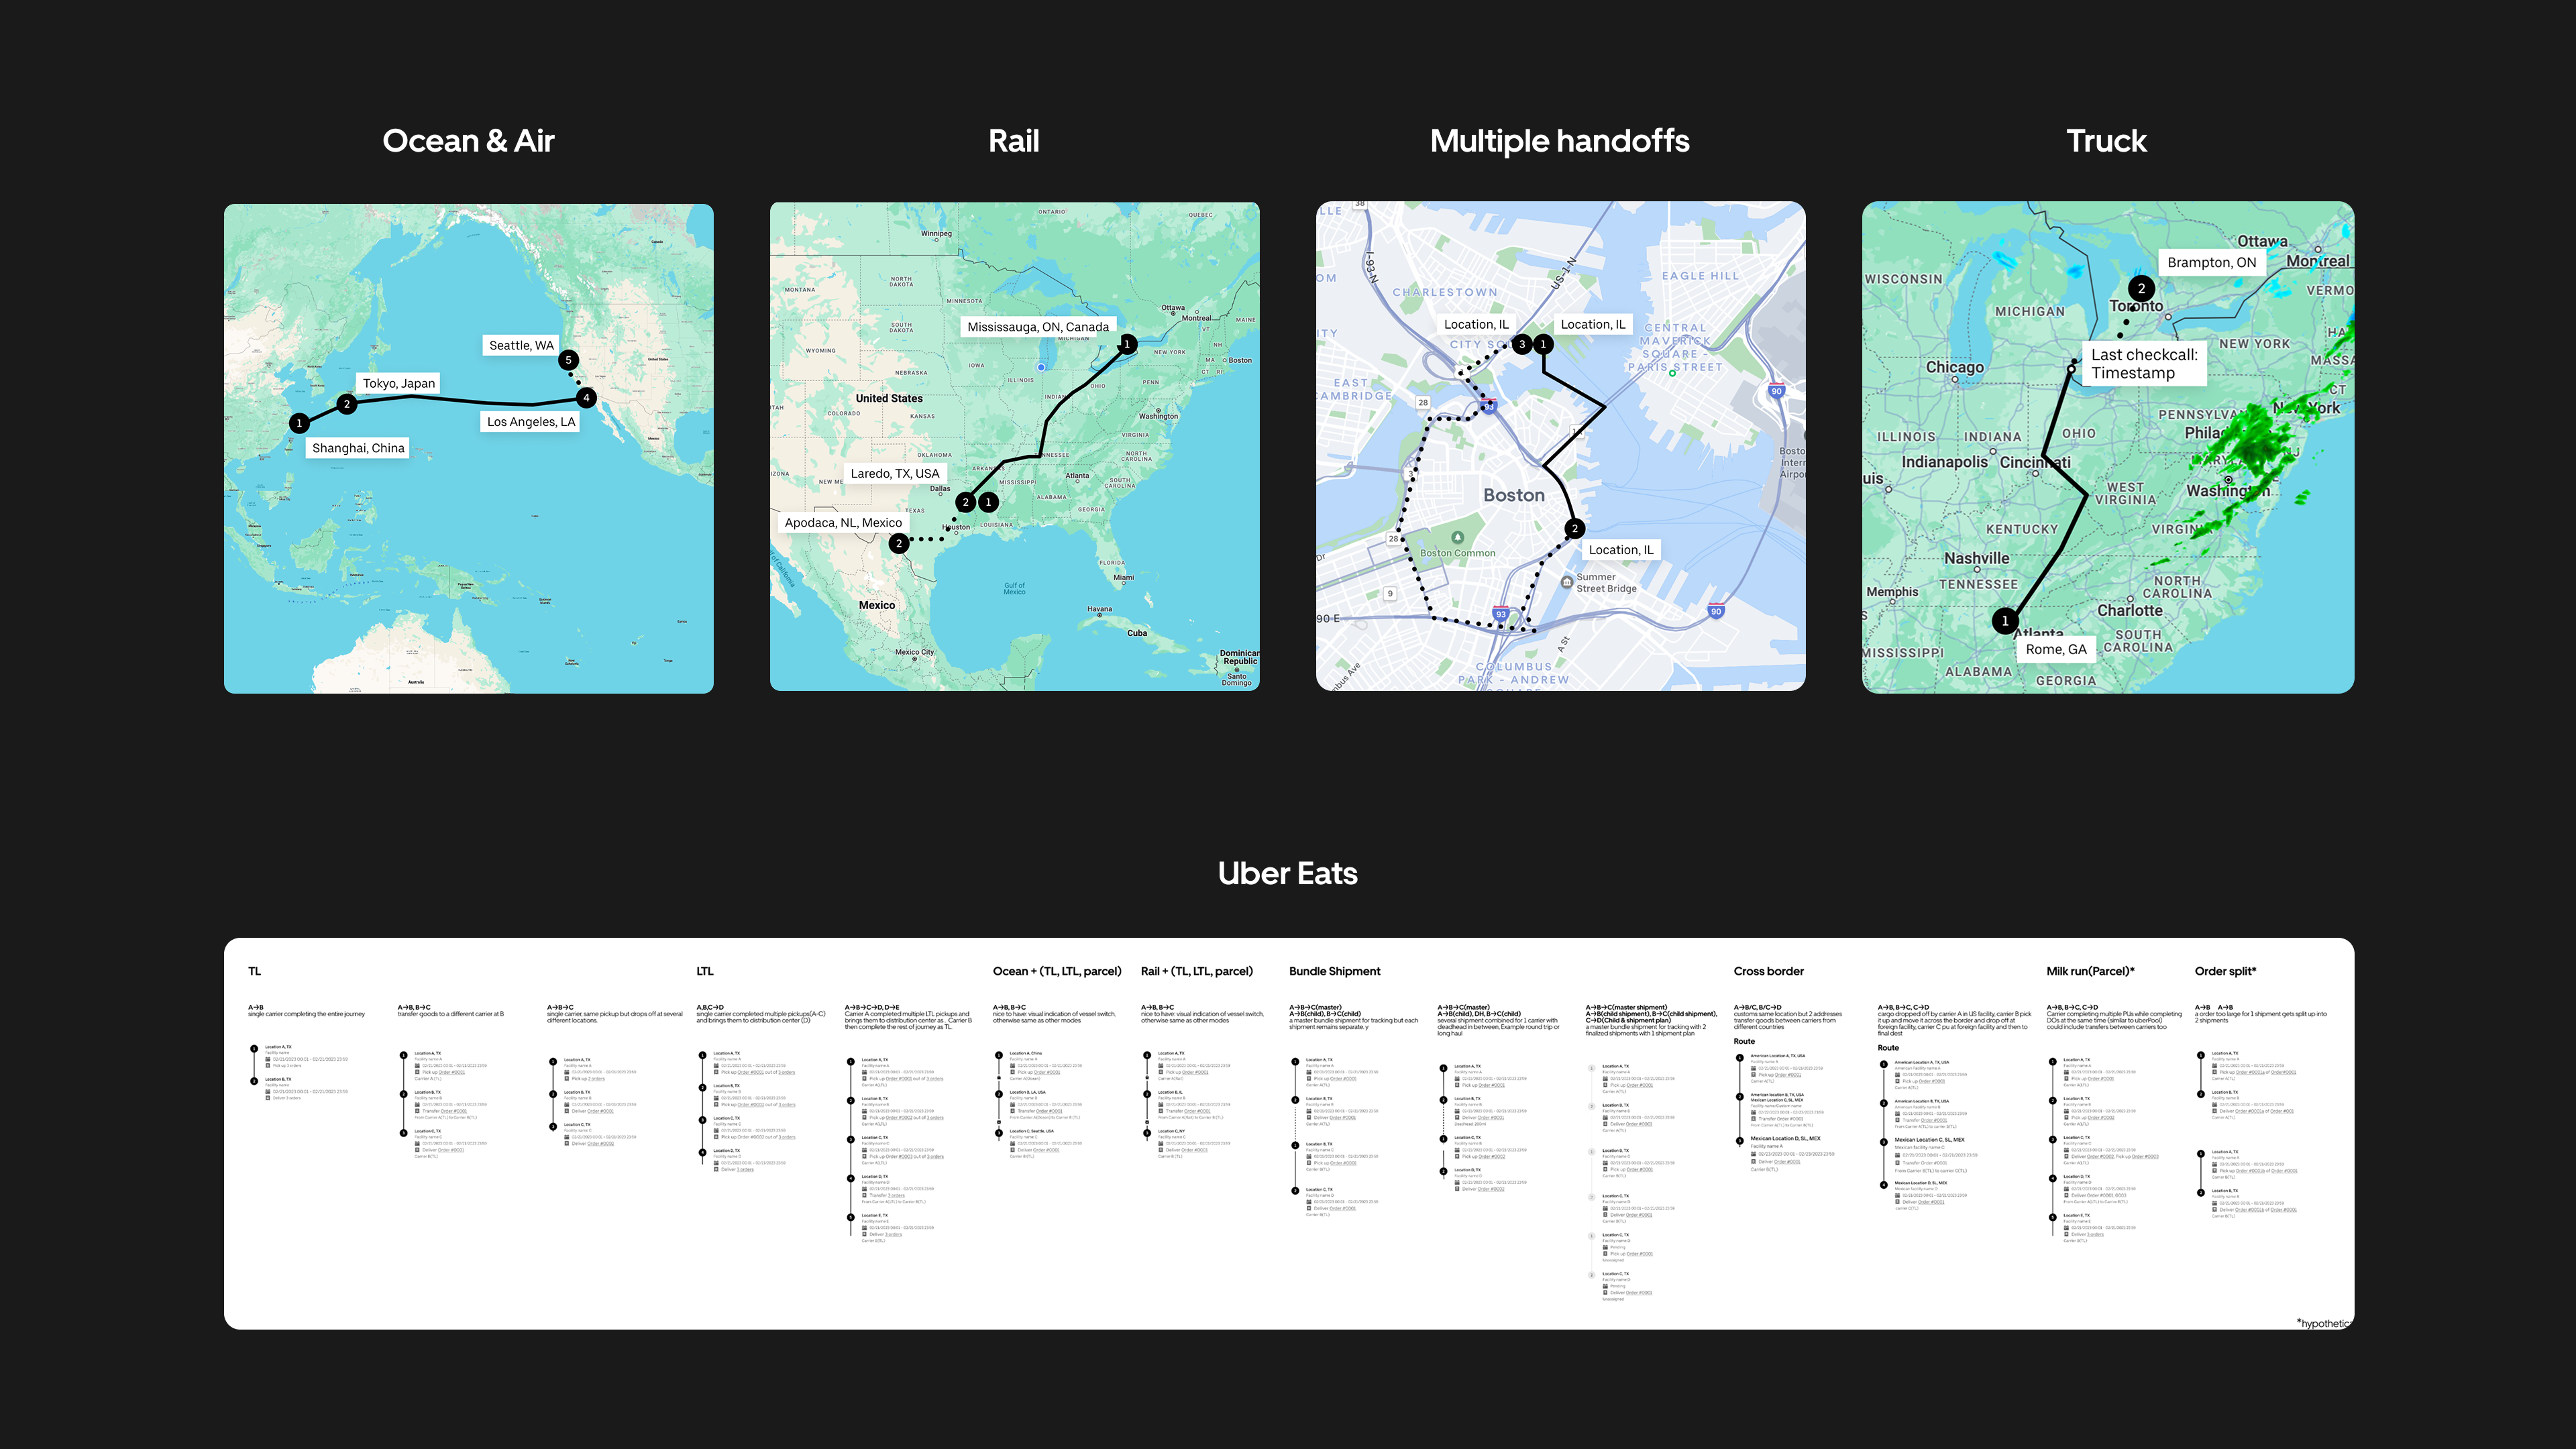The height and width of the screenshot is (1449, 2576).
Task: Click the "Last checkcall: Timestamp" callout
Action: (x=2144, y=364)
